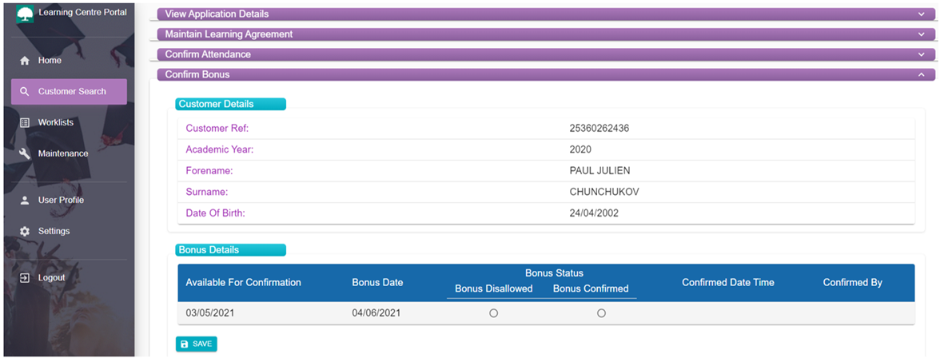Click the Logout link in sidebar

(x=69, y=278)
